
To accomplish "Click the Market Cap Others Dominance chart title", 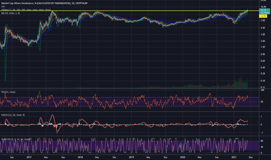I will coord(44,3).
